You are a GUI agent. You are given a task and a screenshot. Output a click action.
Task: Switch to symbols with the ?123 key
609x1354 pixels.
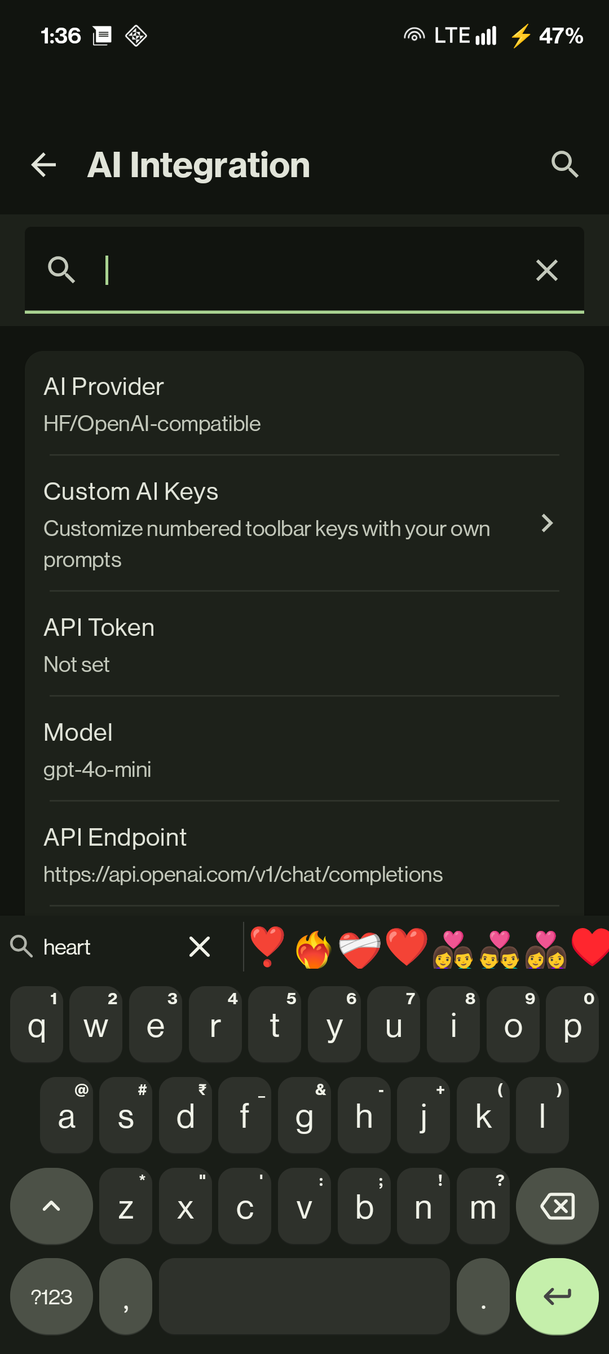51,1297
